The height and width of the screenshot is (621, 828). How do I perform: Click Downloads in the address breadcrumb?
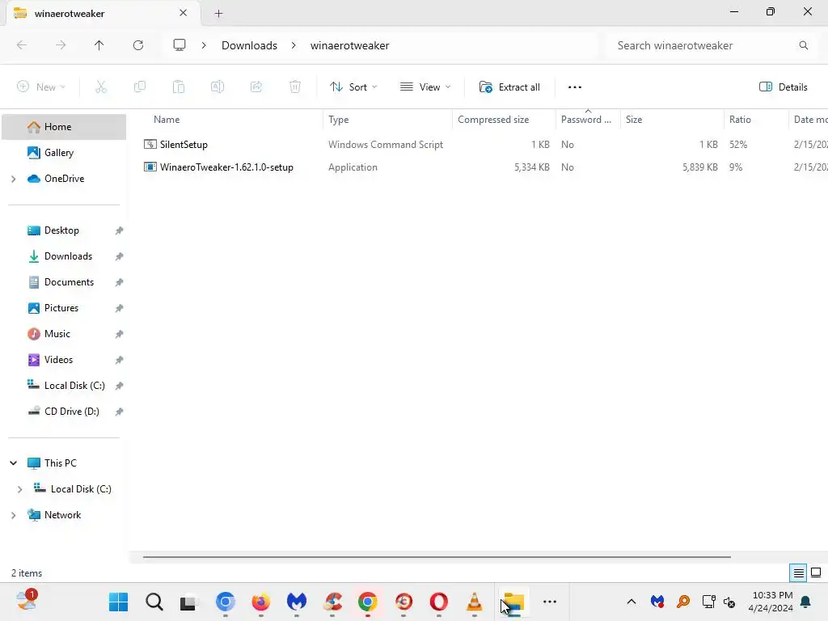point(249,45)
